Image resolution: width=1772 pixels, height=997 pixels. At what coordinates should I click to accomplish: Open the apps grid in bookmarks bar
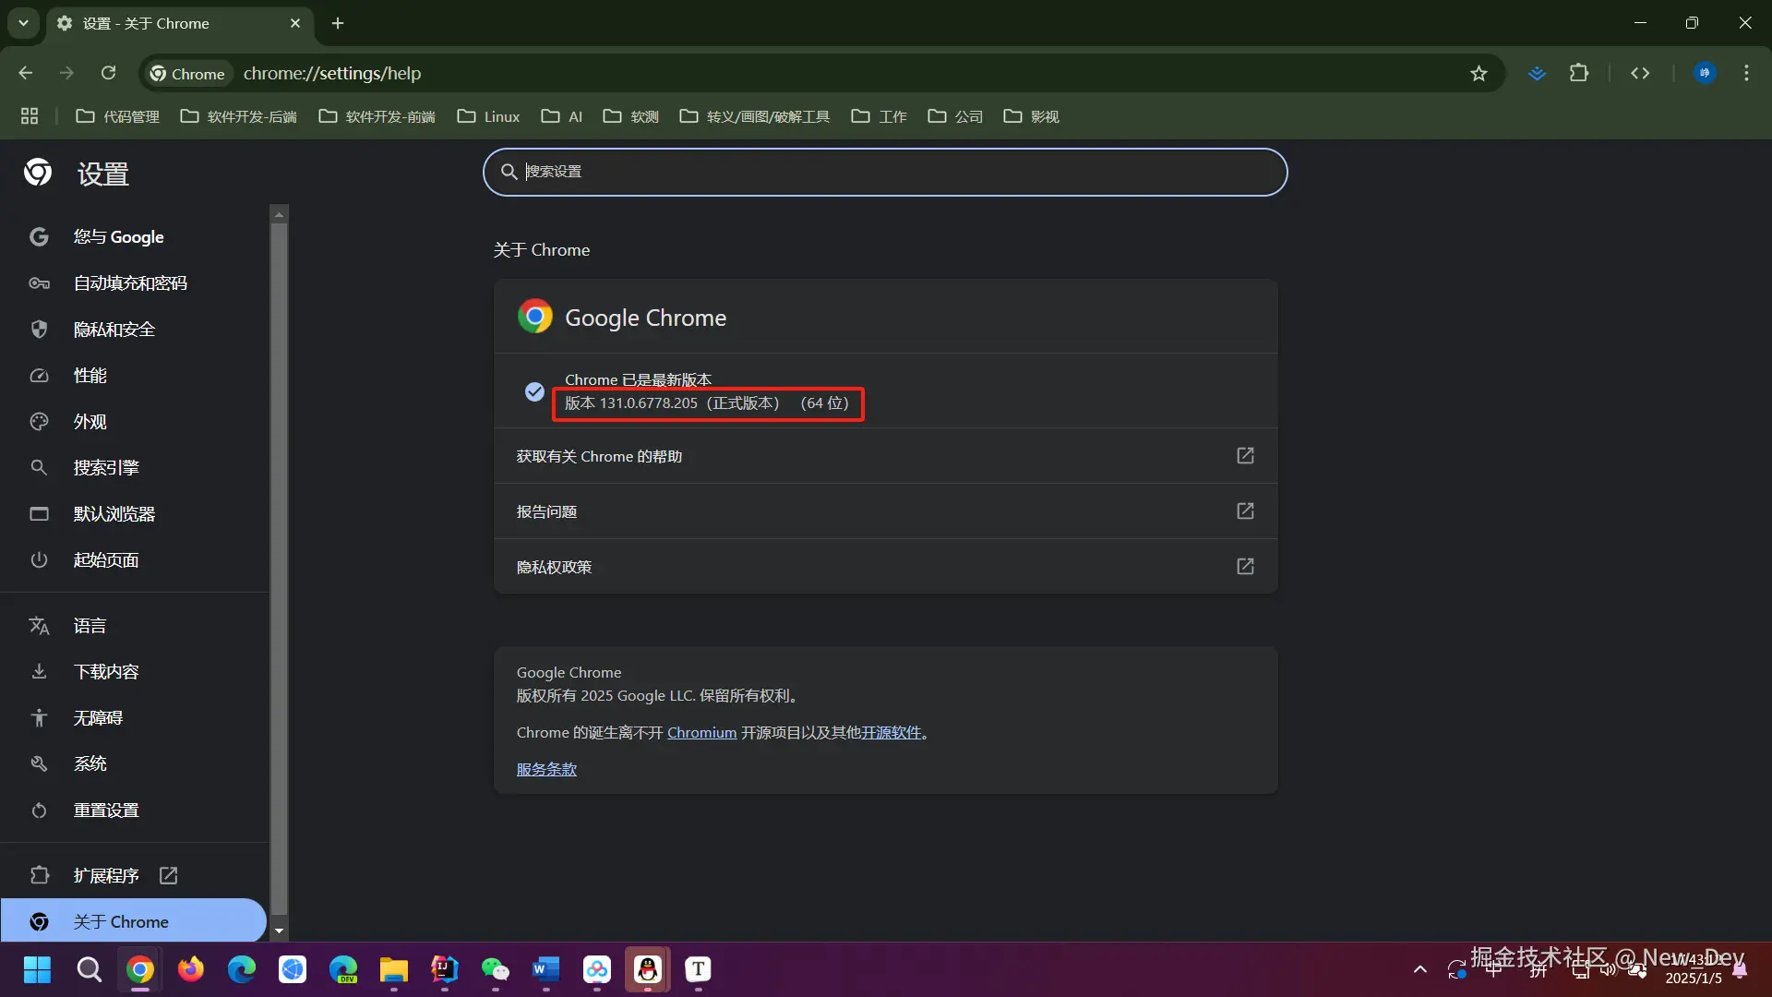pyautogui.click(x=30, y=116)
